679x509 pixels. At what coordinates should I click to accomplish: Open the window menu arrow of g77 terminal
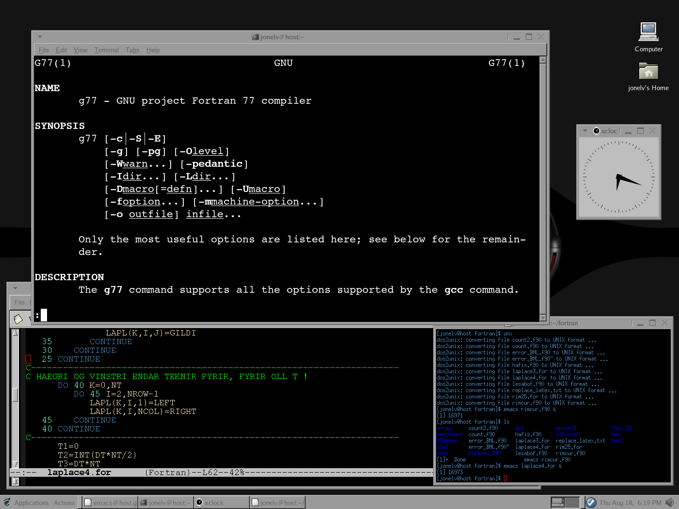[x=40, y=36]
